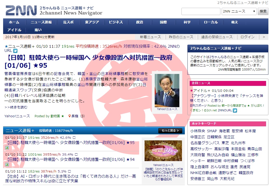Click hot keyword 安倍晋三

point(198,179)
